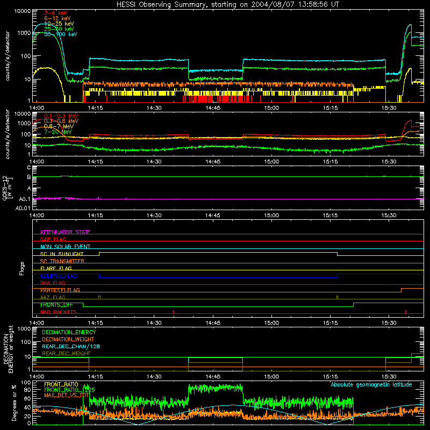Click the 0.1-0.3 MeV legend label

[61, 116]
